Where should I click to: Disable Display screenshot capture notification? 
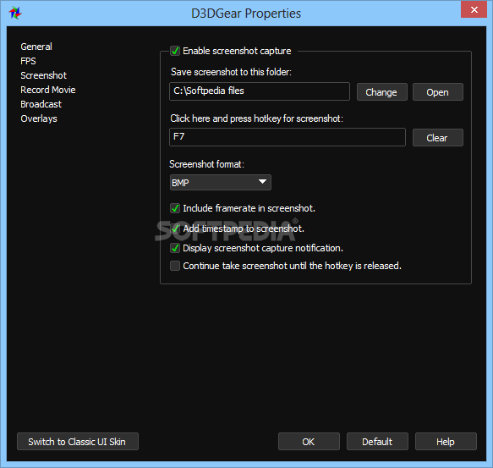(175, 248)
